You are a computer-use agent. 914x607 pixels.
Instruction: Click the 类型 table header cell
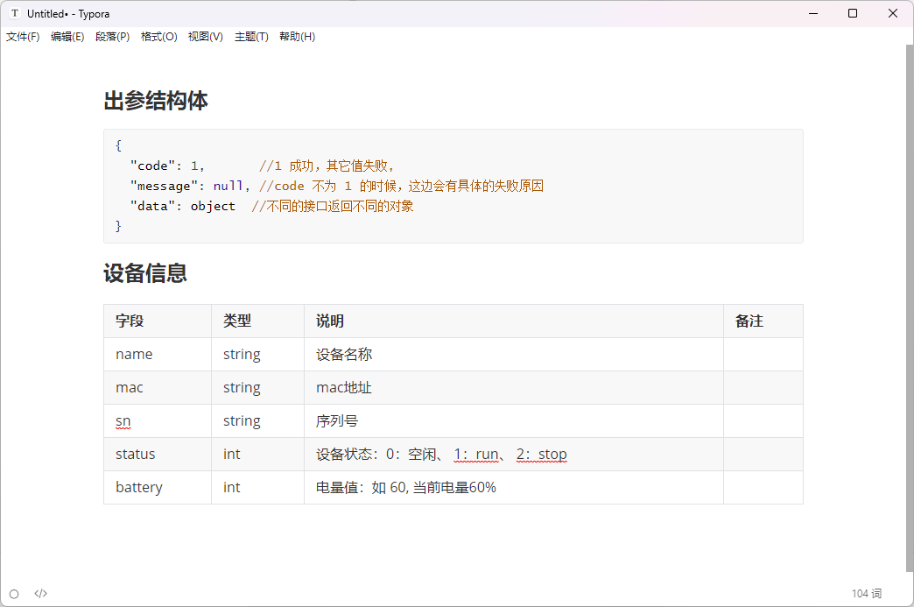click(x=257, y=321)
